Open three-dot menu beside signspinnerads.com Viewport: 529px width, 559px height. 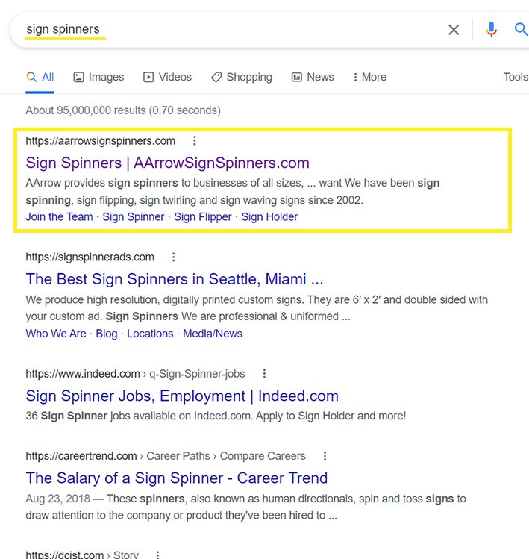coord(174,257)
